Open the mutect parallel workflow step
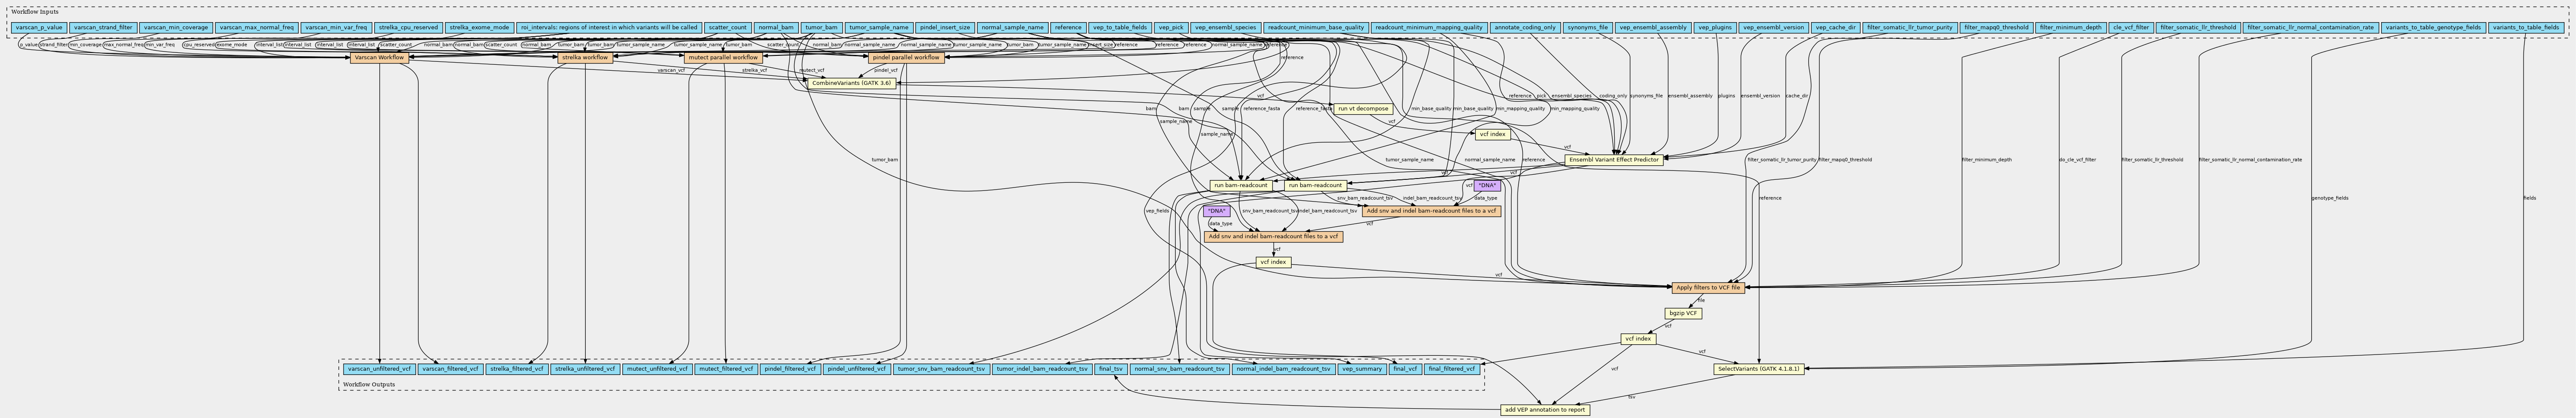 (x=724, y=58)
